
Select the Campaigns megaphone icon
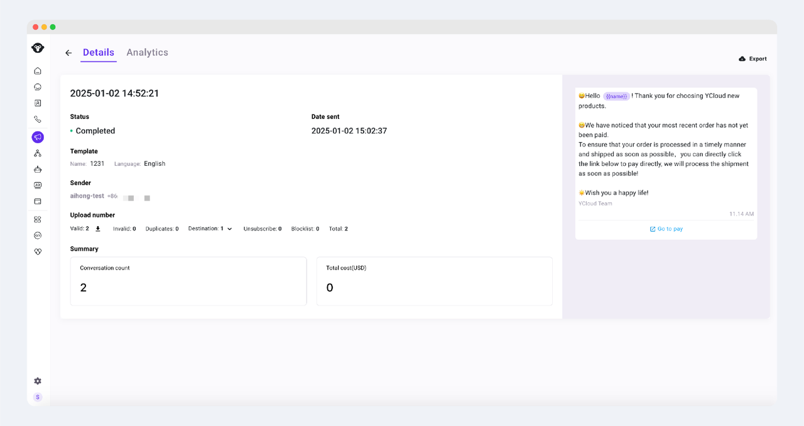click(x=38, y=137)
